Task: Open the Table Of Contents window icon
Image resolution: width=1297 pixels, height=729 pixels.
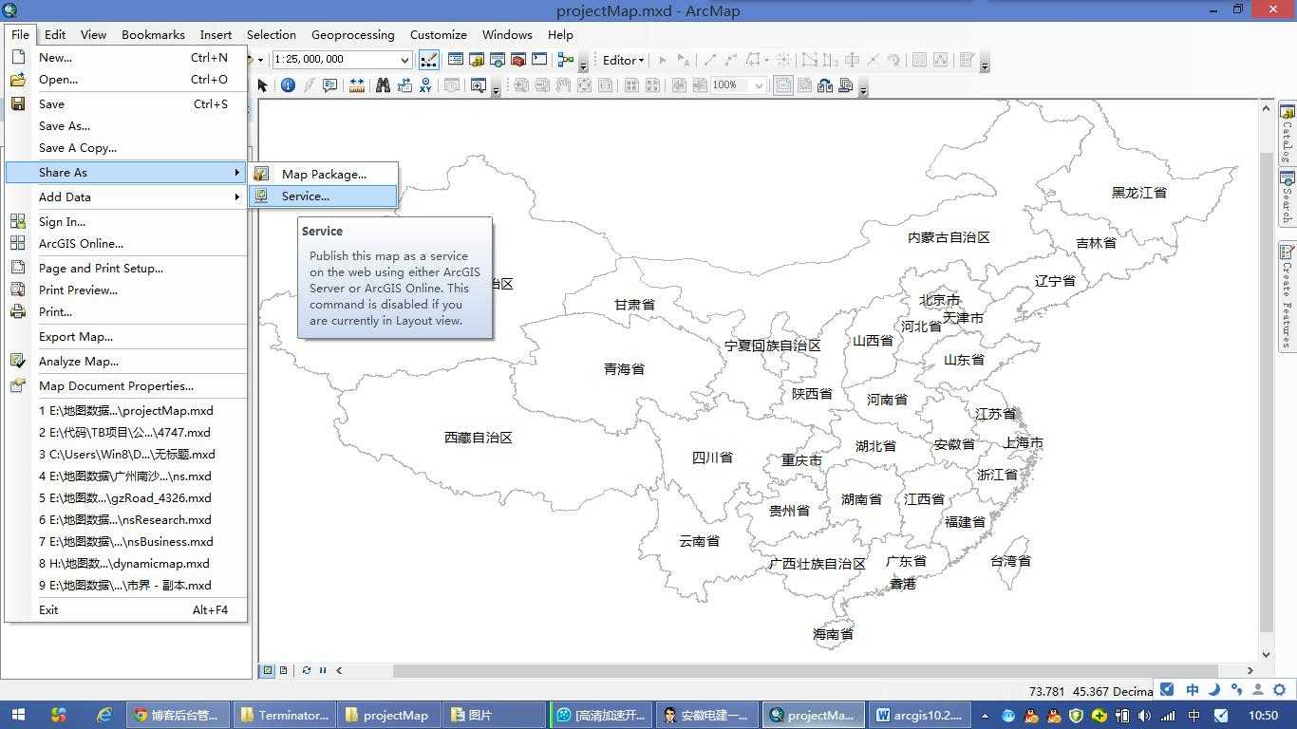Action: click(456, 60)
